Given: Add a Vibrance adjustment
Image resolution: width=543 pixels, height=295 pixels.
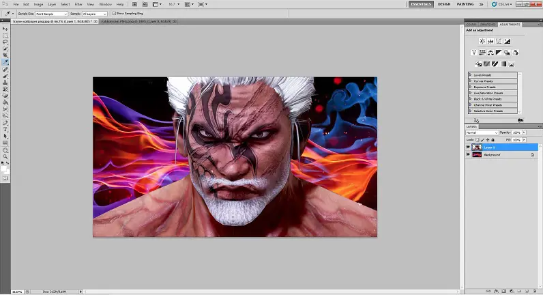Looking at the screenshot, I should (473, 53).
